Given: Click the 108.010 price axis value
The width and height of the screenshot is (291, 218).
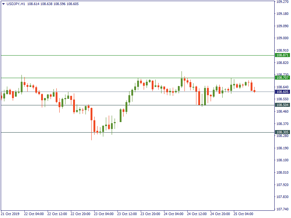Looking at the screenshot, I should pyautogui.click(x=283, y=172).
